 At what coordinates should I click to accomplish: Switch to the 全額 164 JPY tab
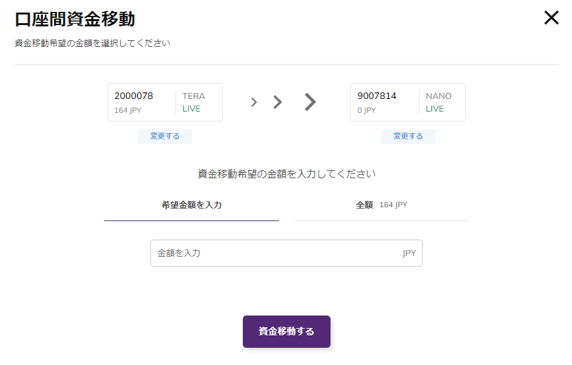pos(381,205)
